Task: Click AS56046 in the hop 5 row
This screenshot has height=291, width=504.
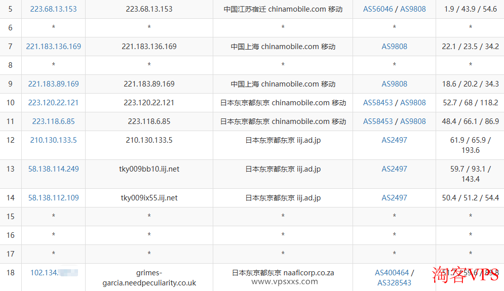Action: pyautogui.click(x=378, y=9)
